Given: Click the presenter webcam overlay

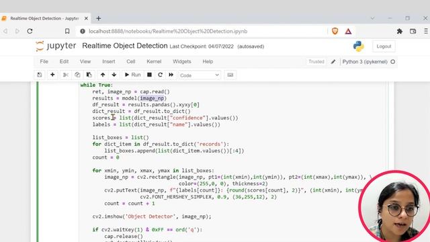Looking at the screenshot, I should [394, 206].
